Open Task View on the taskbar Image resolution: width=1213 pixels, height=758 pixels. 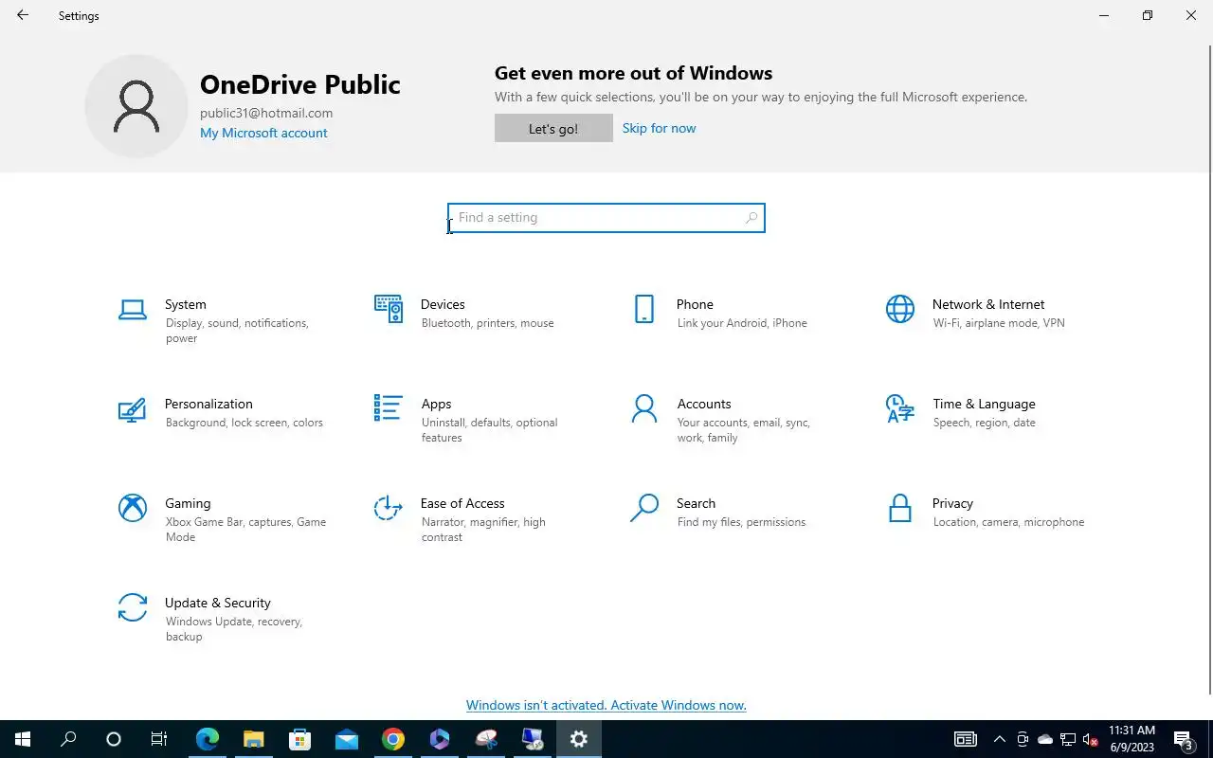point(159,739)
